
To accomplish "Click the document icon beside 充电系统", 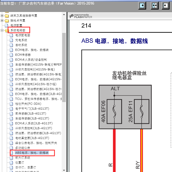I will coord(11,40).
